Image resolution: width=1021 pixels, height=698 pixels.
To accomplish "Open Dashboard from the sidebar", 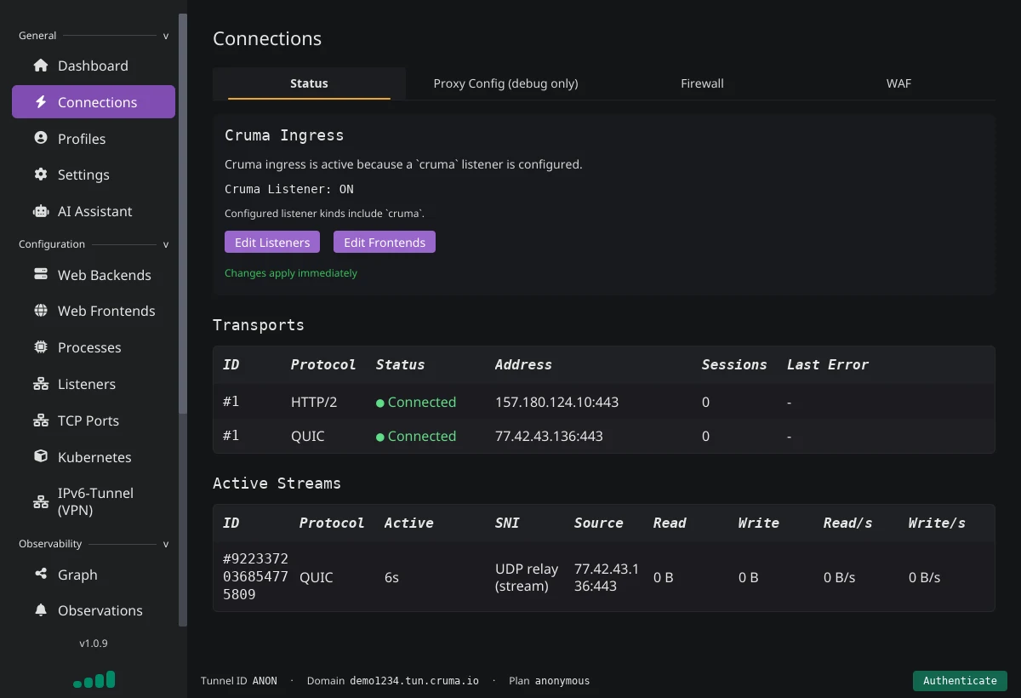I will [94, 66].
